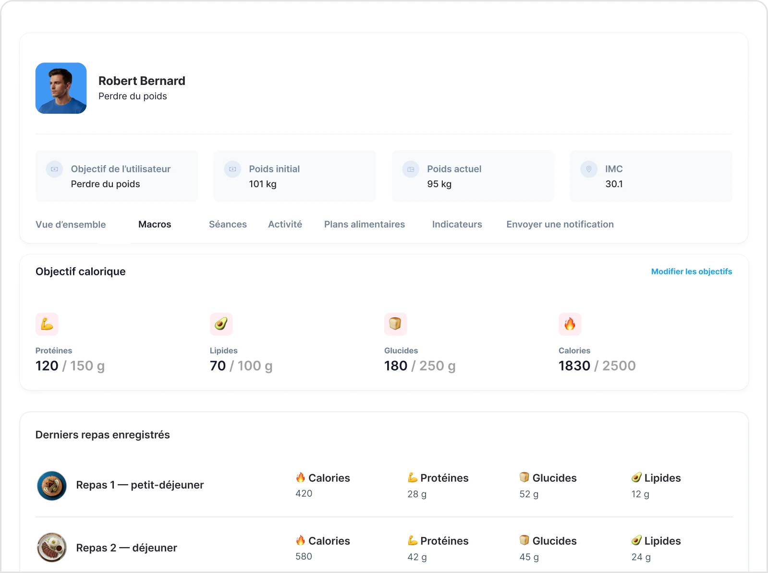Image resolution: width=768 pixels, height=573 pixels.
Task: Click the flame icon in Repas 2 row
Action: [301, 540]
